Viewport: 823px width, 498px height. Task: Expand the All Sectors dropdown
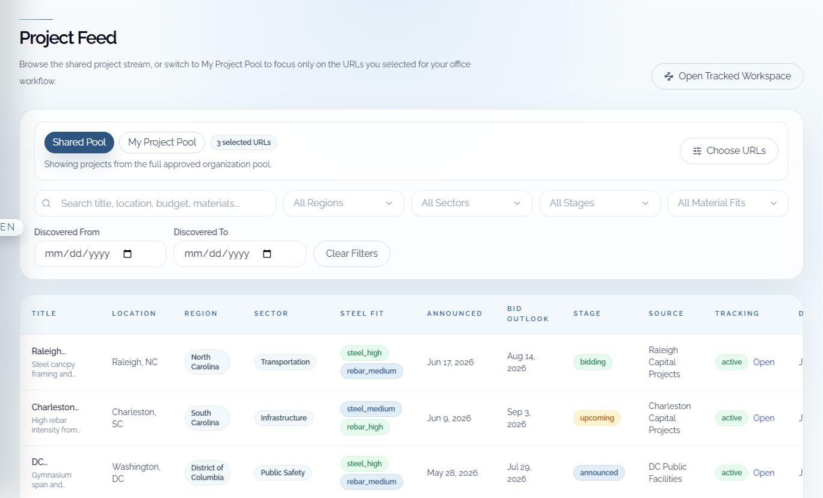472,203
